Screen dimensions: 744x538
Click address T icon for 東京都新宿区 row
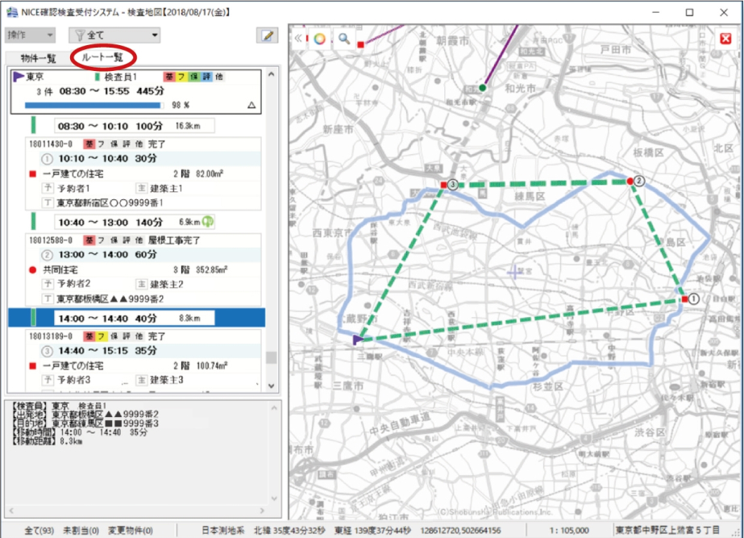48,202
